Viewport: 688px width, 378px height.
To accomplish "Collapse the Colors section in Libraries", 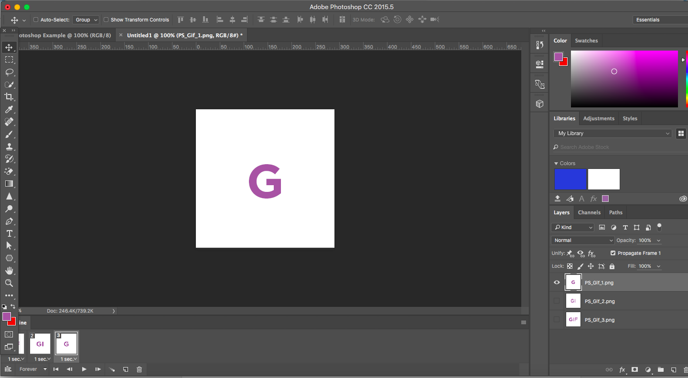I will [556, 163].
